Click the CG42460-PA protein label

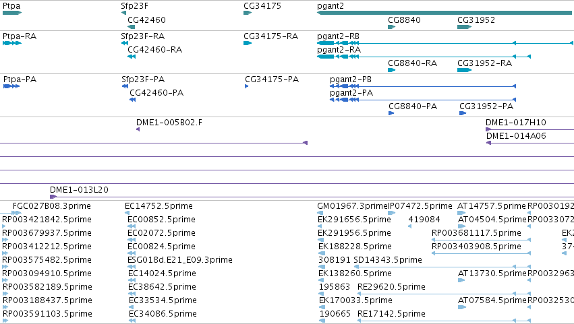pos(156,93)
